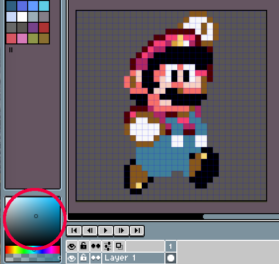Advance to next frame
Screen dimensions: 279x264
121,230
